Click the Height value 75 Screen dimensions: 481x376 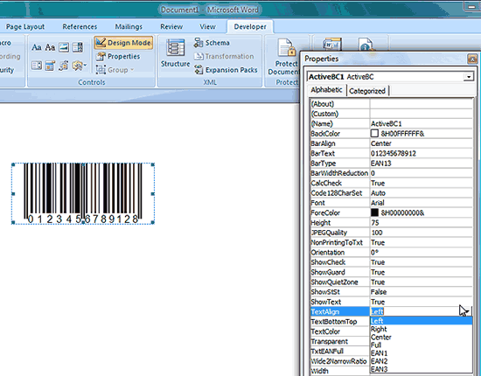[x=422, y=223]
